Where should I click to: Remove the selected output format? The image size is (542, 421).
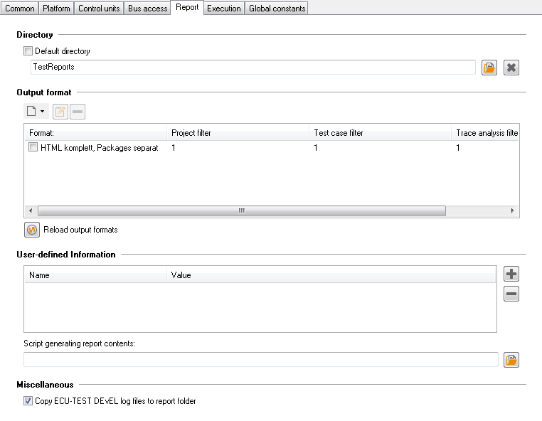78,112
